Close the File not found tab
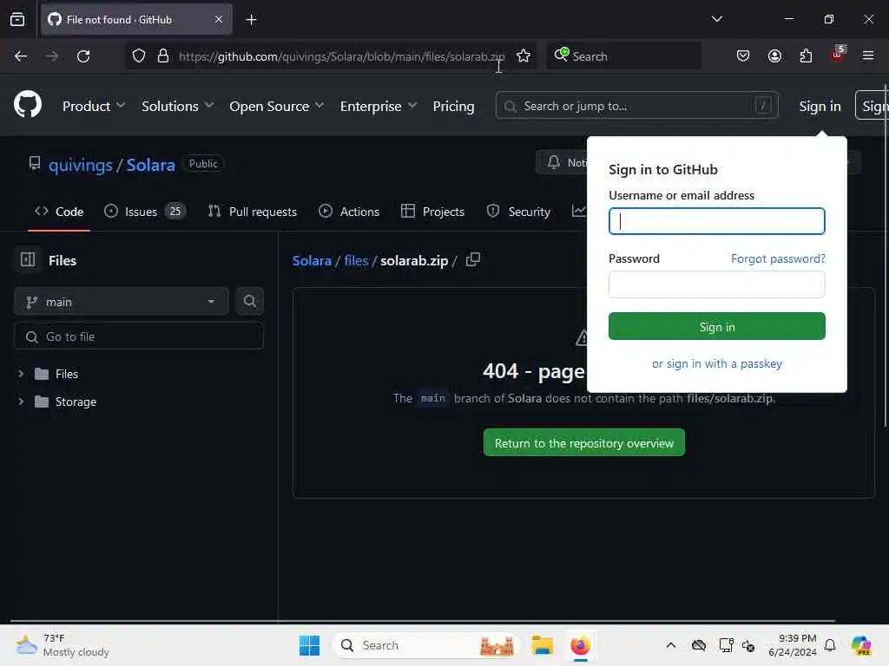Screen dimensions: 889x666 pos(218,19)
